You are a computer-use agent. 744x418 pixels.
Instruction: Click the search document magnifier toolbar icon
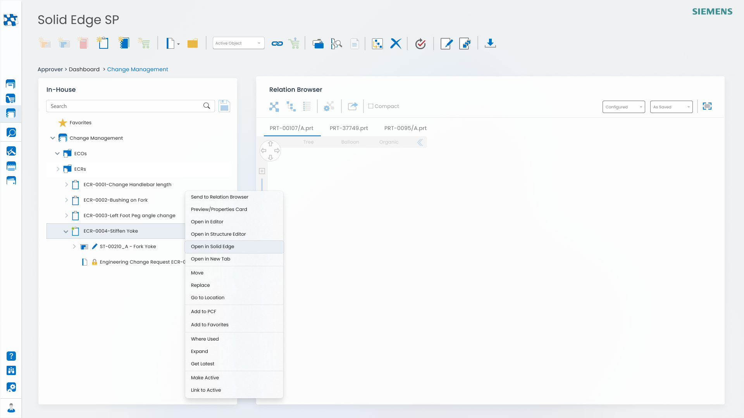tap(336, 43)
